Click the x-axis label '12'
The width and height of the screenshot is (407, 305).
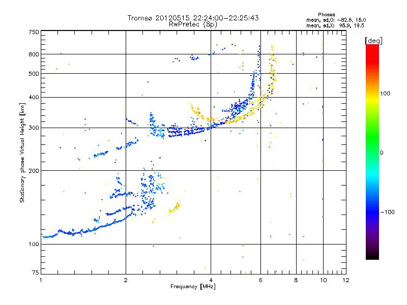coord(346,280)
